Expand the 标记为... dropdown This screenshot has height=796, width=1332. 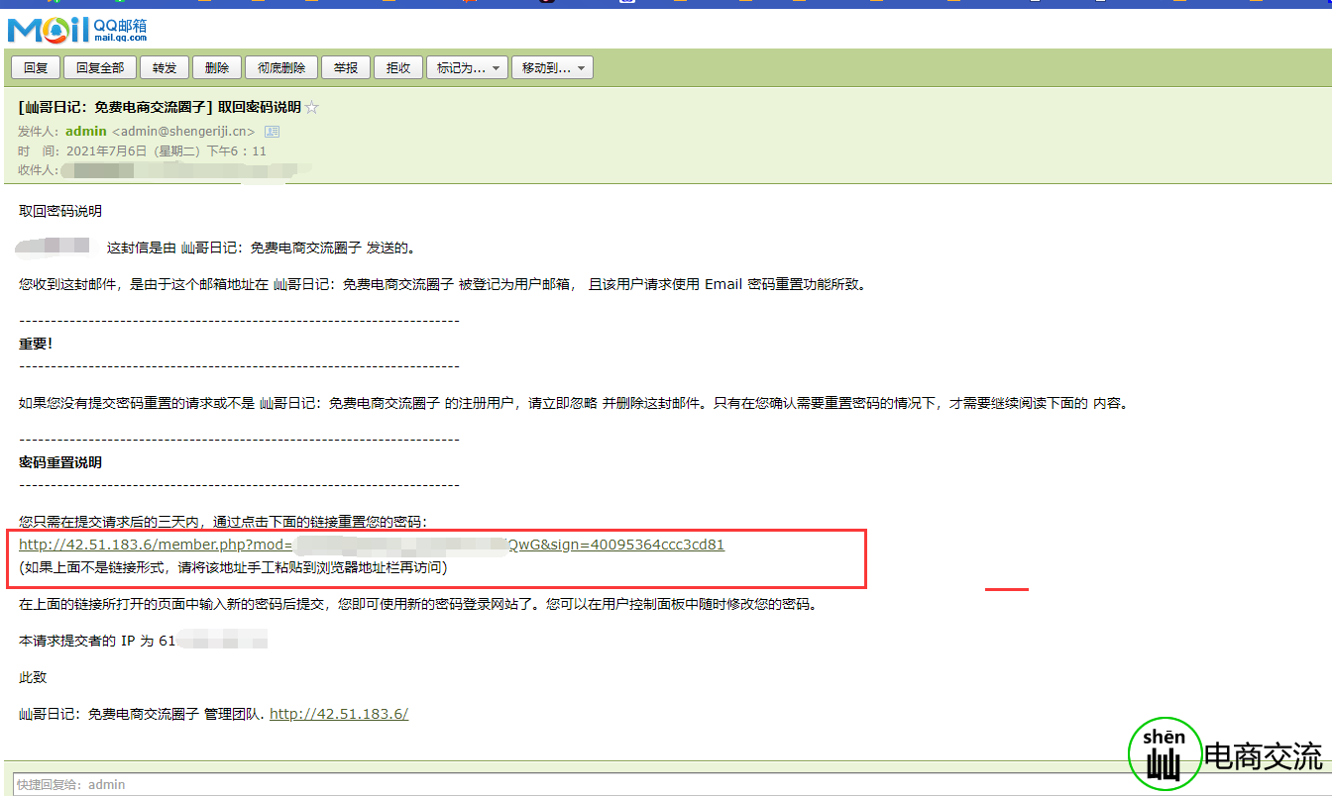(467, 67)
